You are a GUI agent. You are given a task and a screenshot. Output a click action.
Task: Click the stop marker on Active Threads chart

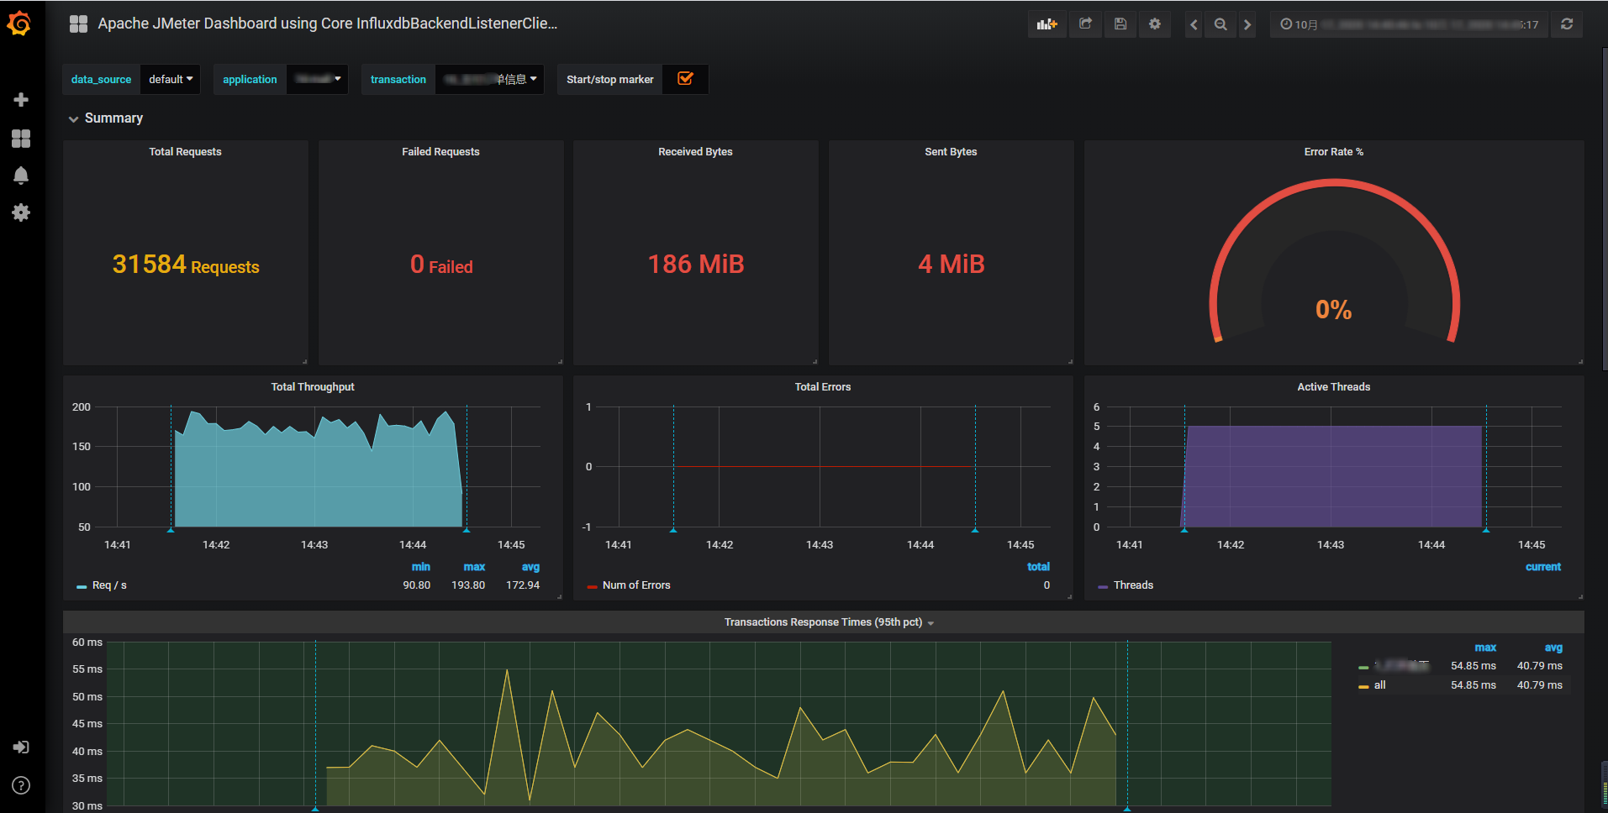coord(1486,530)
